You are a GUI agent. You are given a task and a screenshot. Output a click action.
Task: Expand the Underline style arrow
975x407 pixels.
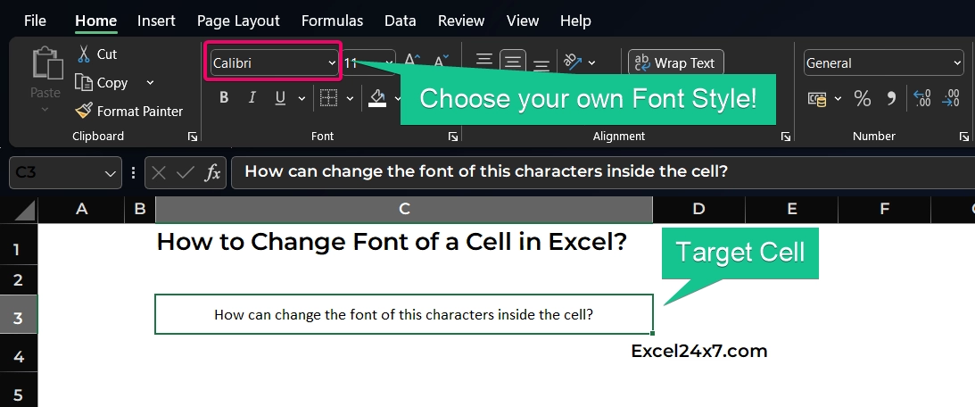pos(302,98)
